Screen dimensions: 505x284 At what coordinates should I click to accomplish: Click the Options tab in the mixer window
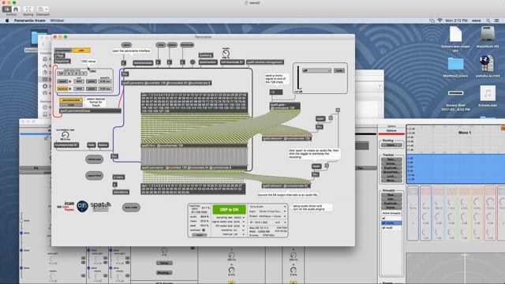(391, 131)
